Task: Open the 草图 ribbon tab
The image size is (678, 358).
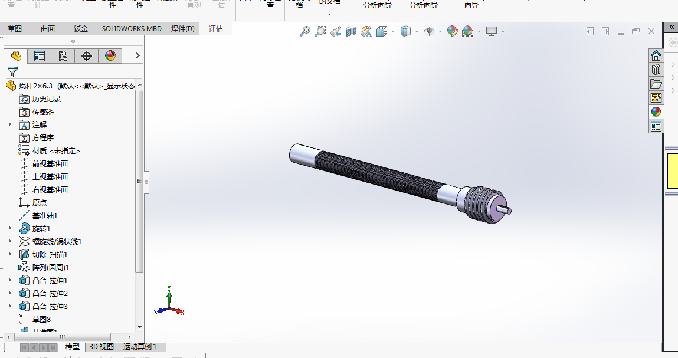Action: (x=15, y=28)
